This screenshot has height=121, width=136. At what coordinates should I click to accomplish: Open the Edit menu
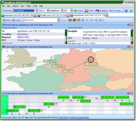click(8, 6)
